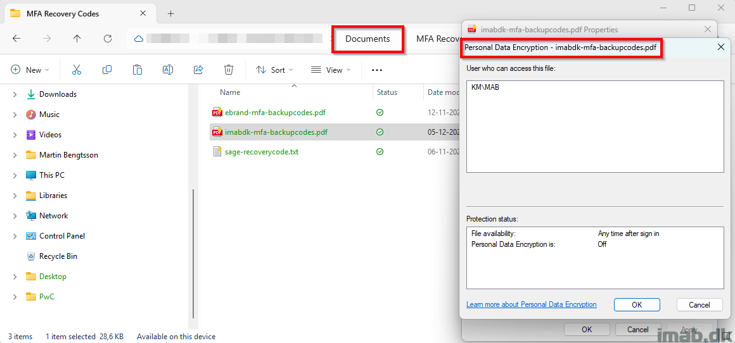Open the New item dropdown
The height and width of the screenshot is (343, 735).
[x=30, y=70]
